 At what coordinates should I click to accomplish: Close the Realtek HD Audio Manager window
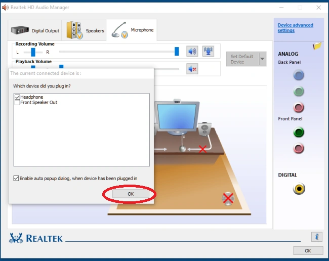[x=318, y=8]
